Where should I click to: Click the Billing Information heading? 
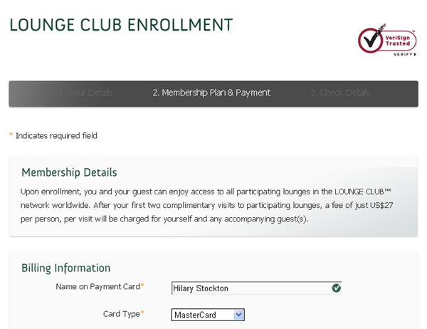tap(66, 268)
